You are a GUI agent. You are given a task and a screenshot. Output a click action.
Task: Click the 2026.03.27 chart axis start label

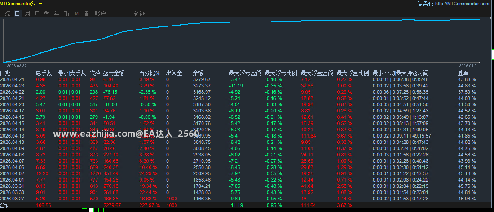click(x=17, y=66)
